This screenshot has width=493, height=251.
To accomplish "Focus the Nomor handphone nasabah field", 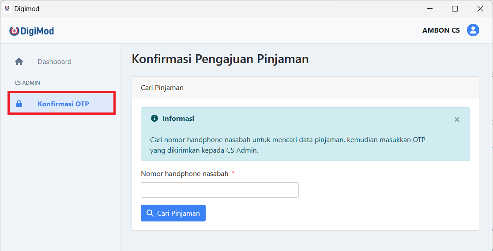I will click(x=219, y=190).
